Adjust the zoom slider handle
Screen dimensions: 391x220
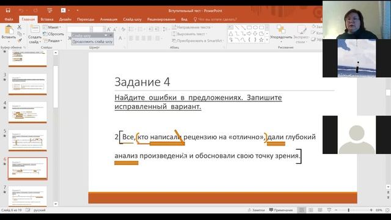tap(348, 210)
